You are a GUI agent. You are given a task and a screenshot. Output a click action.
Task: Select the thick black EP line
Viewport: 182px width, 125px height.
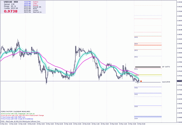pyautogui.click(x=148, y=67)
